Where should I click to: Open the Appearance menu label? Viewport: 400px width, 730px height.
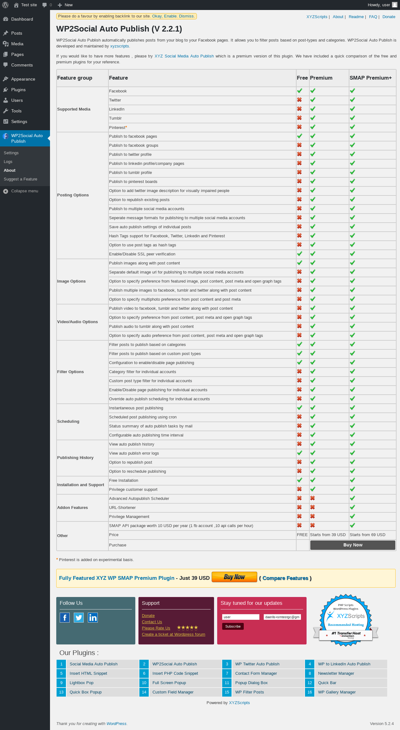(x=23, y=79)
